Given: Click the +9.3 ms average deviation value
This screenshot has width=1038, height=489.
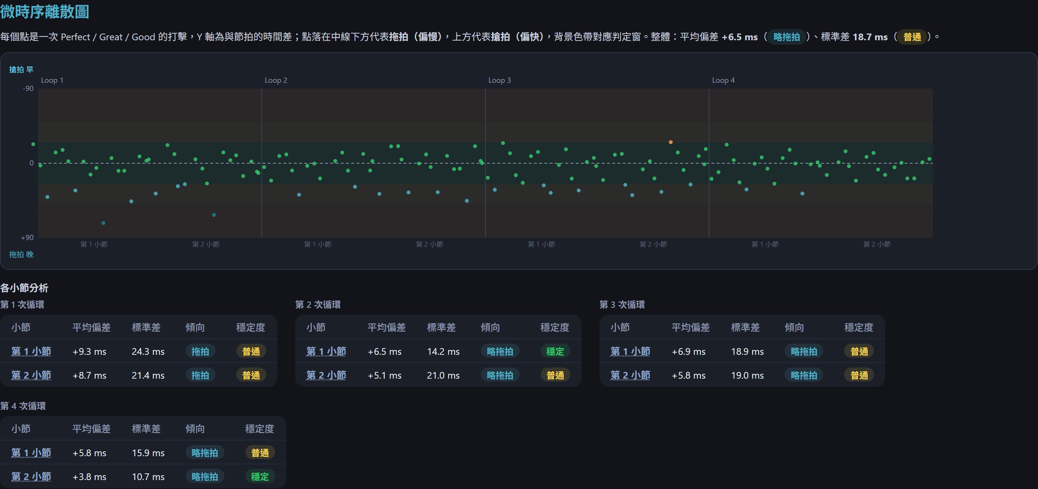Looking at the screenshot, I should 89,351.
